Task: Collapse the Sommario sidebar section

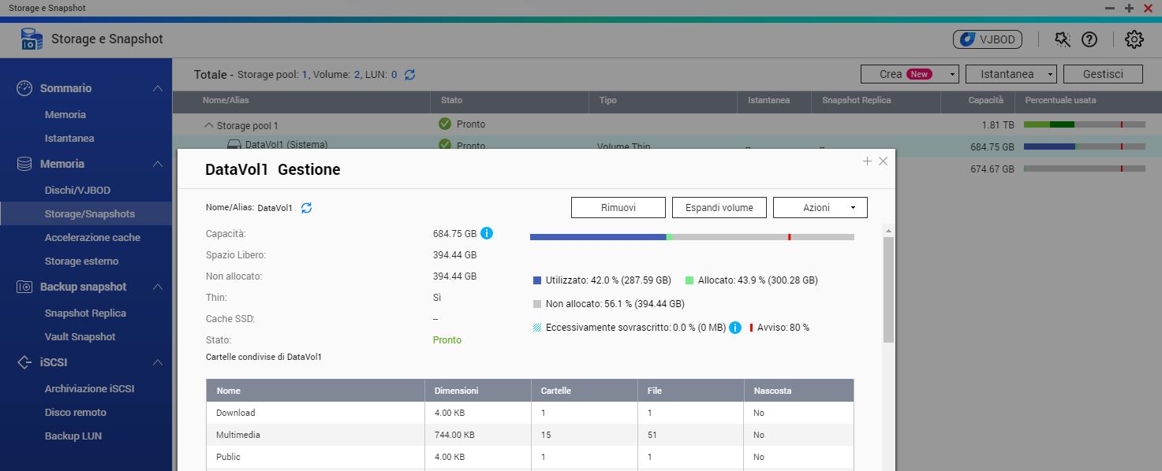Action: (x=158, y=88)
